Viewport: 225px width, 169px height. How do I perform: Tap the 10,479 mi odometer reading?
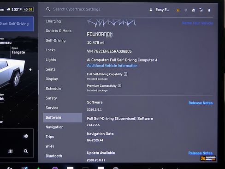(96, 42)
